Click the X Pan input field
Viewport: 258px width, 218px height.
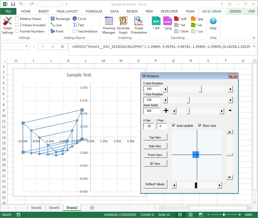point(149,126)
